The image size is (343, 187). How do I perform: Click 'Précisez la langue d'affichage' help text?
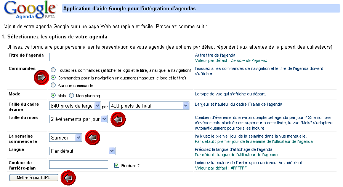click(234, 149)
